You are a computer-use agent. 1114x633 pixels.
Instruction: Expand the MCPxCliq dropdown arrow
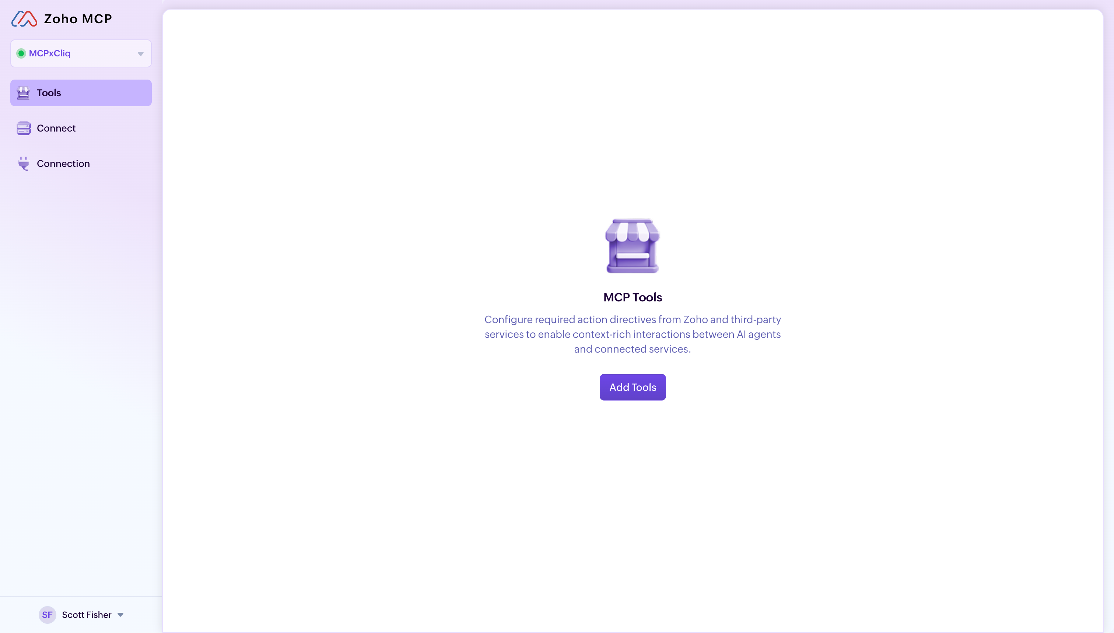click(140, 54)
